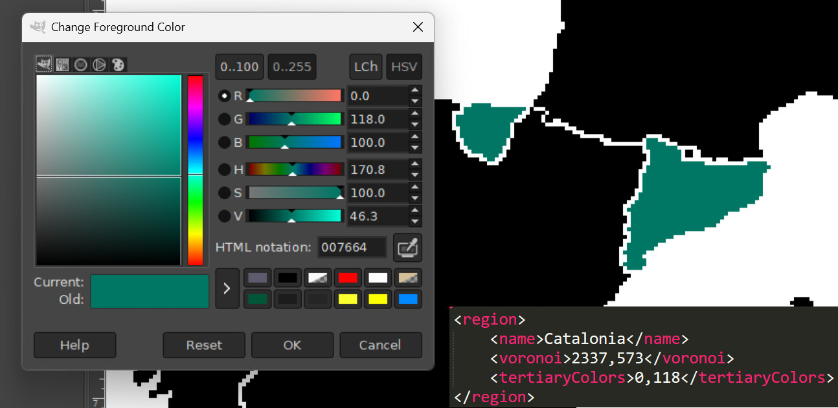Click the saturation-value color square
The width and height of the screenshot is (838, 408).
click(x=109, y=170)
